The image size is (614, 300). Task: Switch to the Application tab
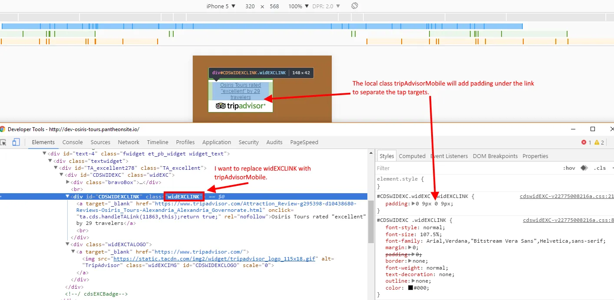(217, 142)
